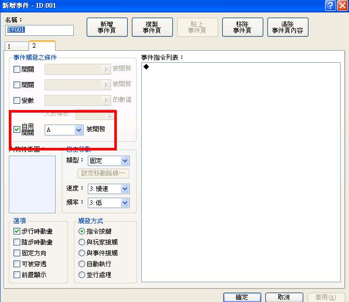Click the 名稱 field containing EV001
349x302 pixels.
(x=39, y=30)
